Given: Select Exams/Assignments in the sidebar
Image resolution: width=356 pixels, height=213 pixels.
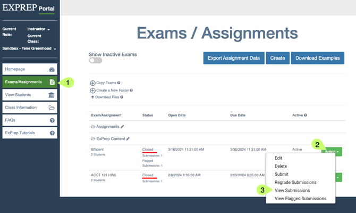Looking at the screenshot, I should click(30, 82).
